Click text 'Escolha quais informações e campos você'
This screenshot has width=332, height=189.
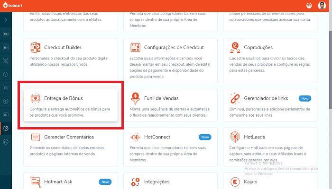click(166, 58)
